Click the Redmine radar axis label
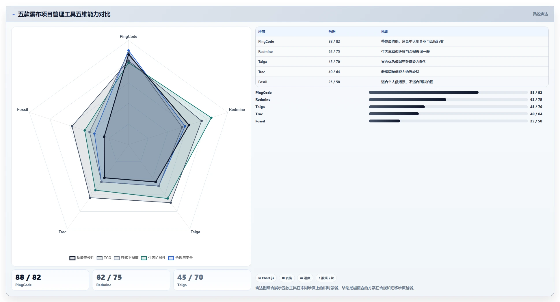 point(237,109)
